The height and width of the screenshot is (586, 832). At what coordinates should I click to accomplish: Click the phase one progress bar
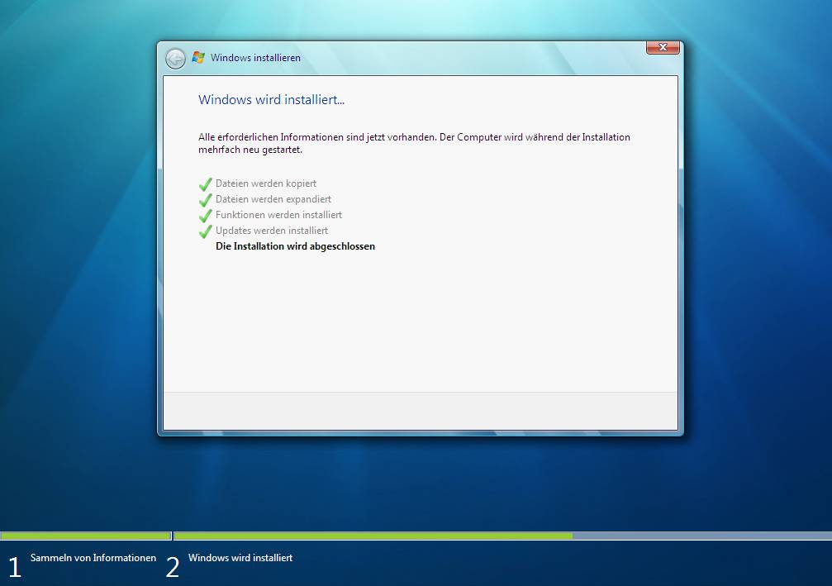(85, 536)
